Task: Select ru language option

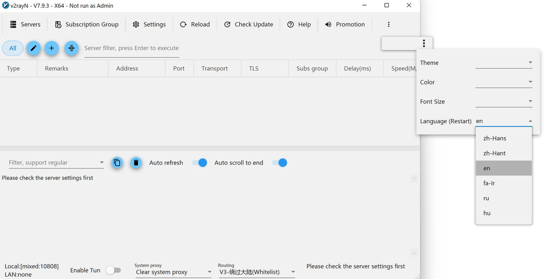Action: 504,198
